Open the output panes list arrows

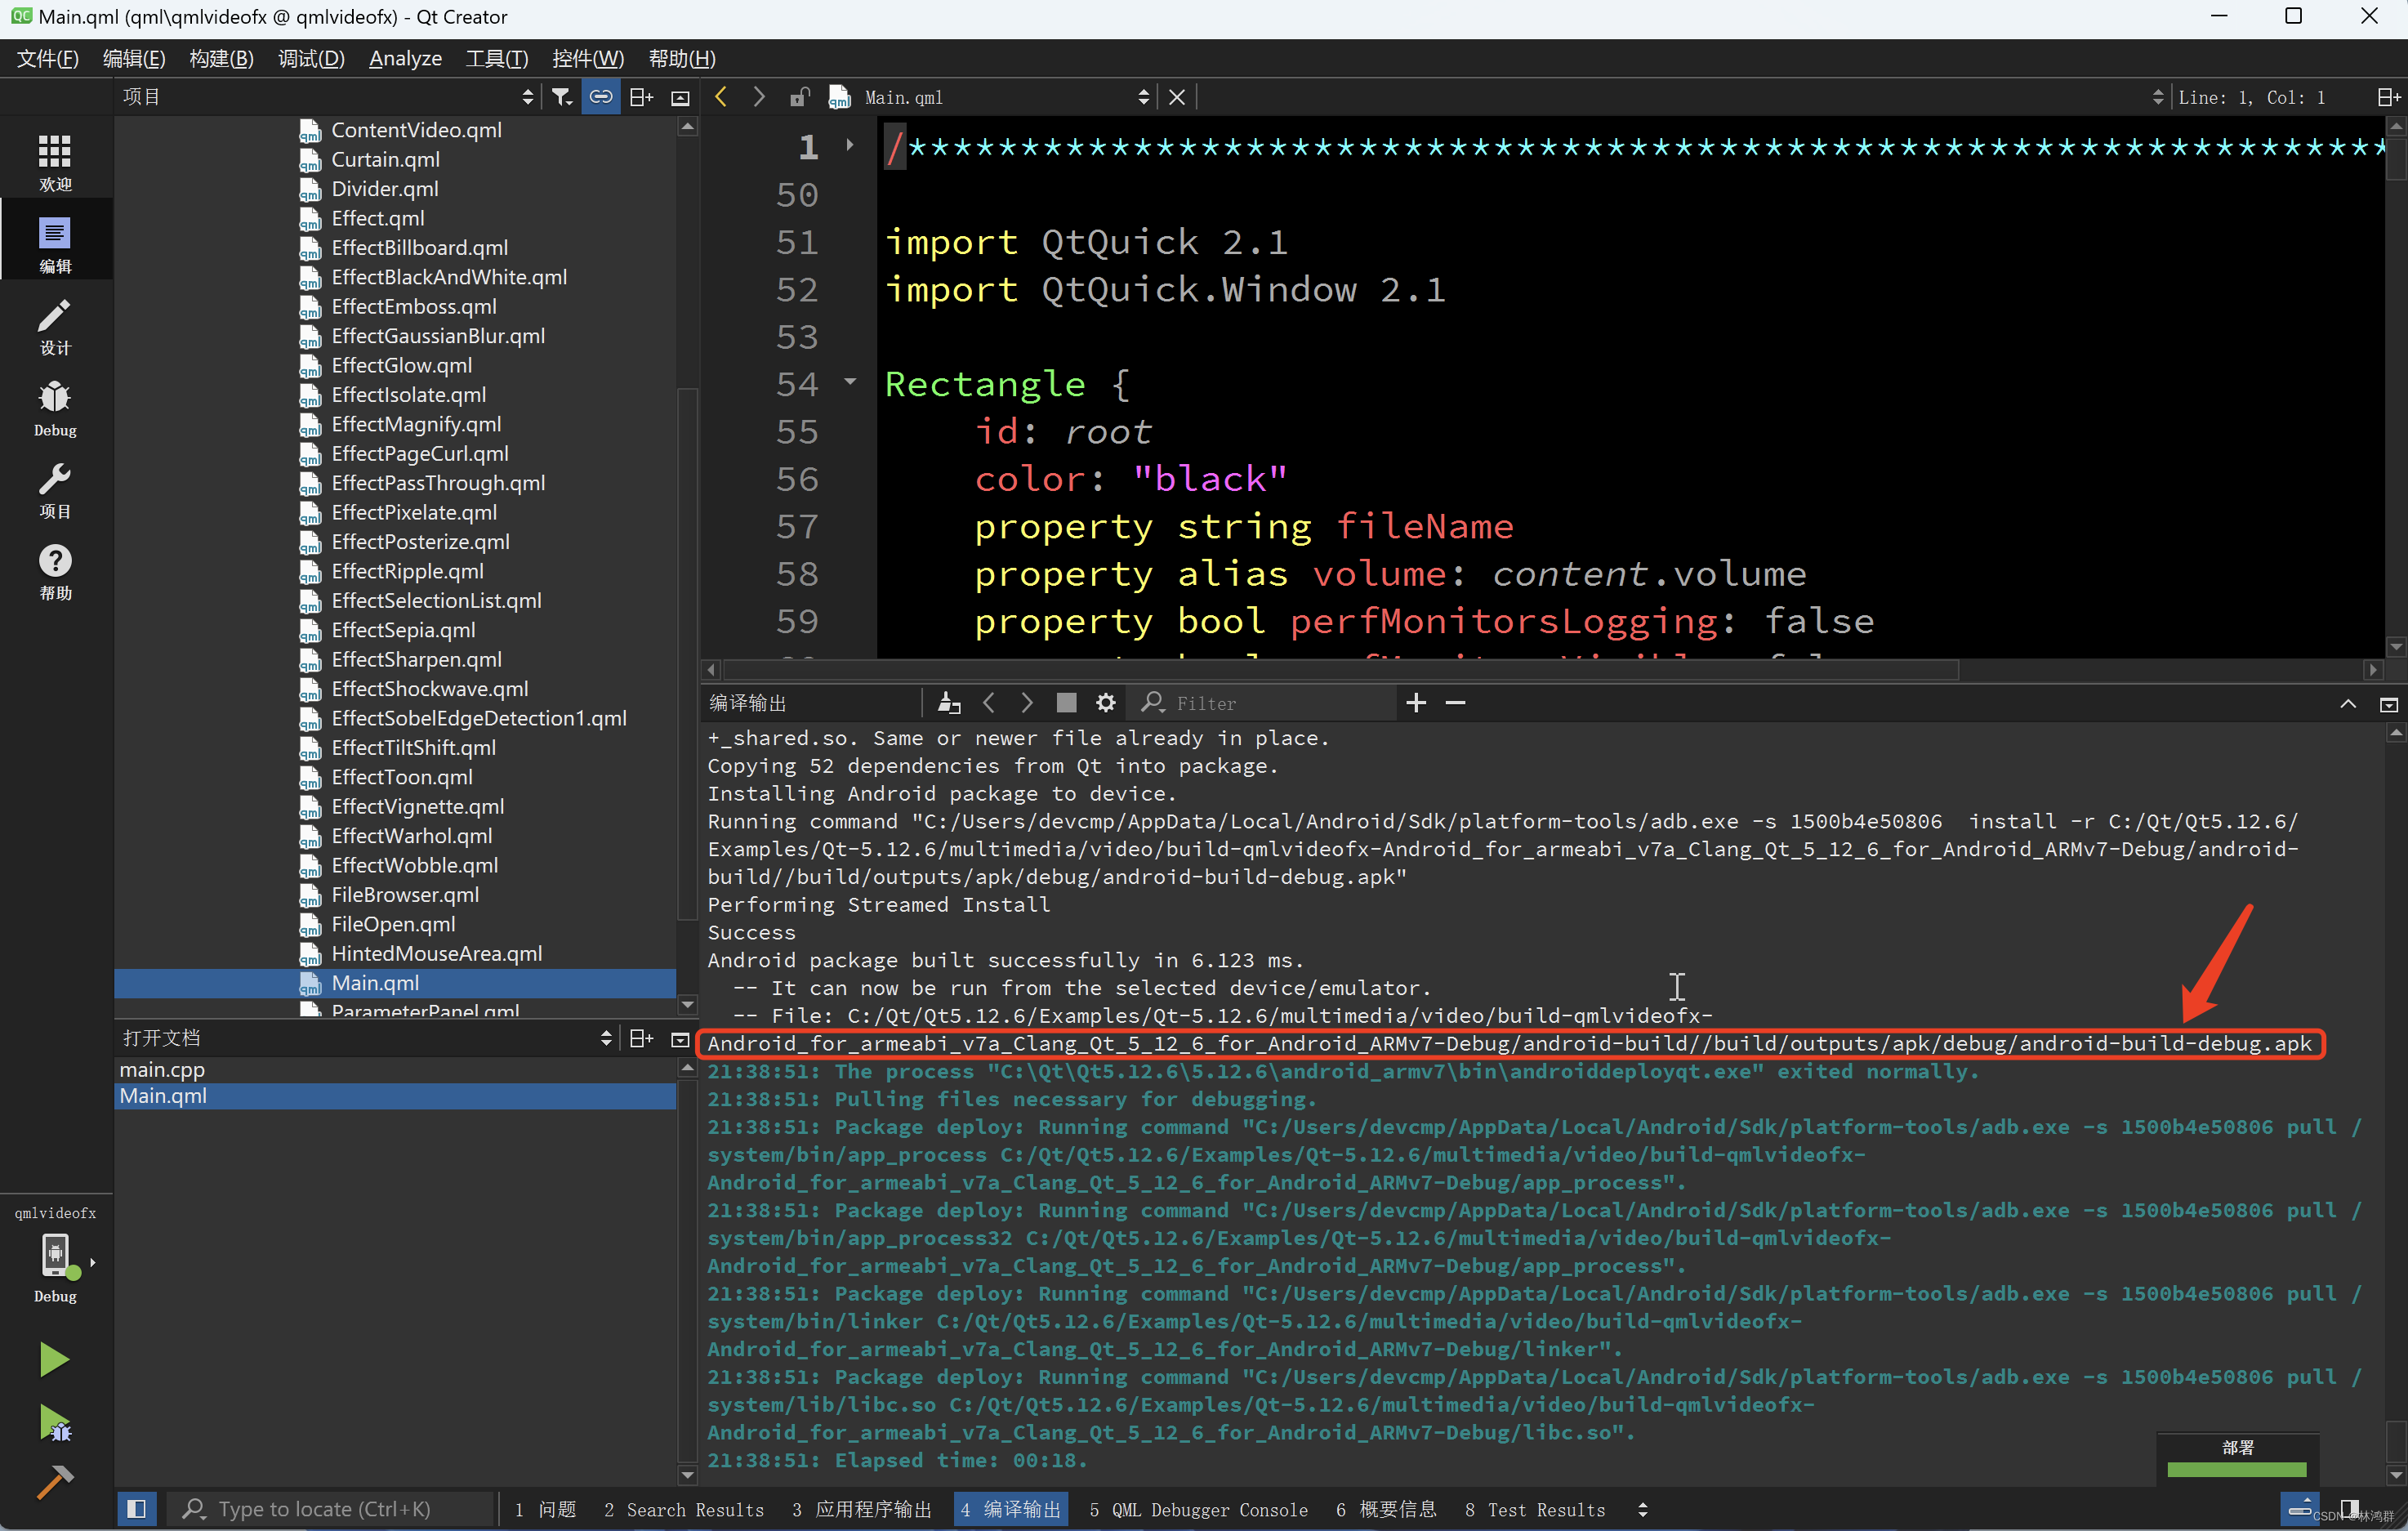pos(1642,1510)
